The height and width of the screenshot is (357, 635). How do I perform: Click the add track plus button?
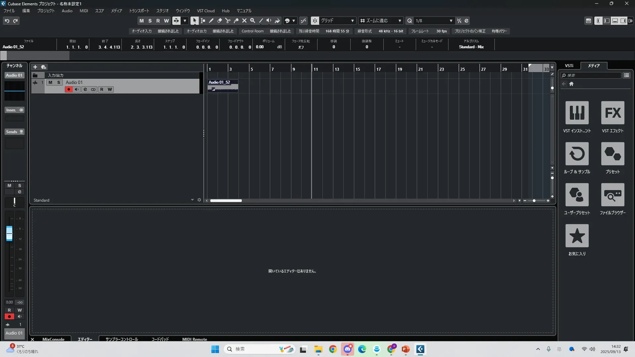tap(35, 67)
